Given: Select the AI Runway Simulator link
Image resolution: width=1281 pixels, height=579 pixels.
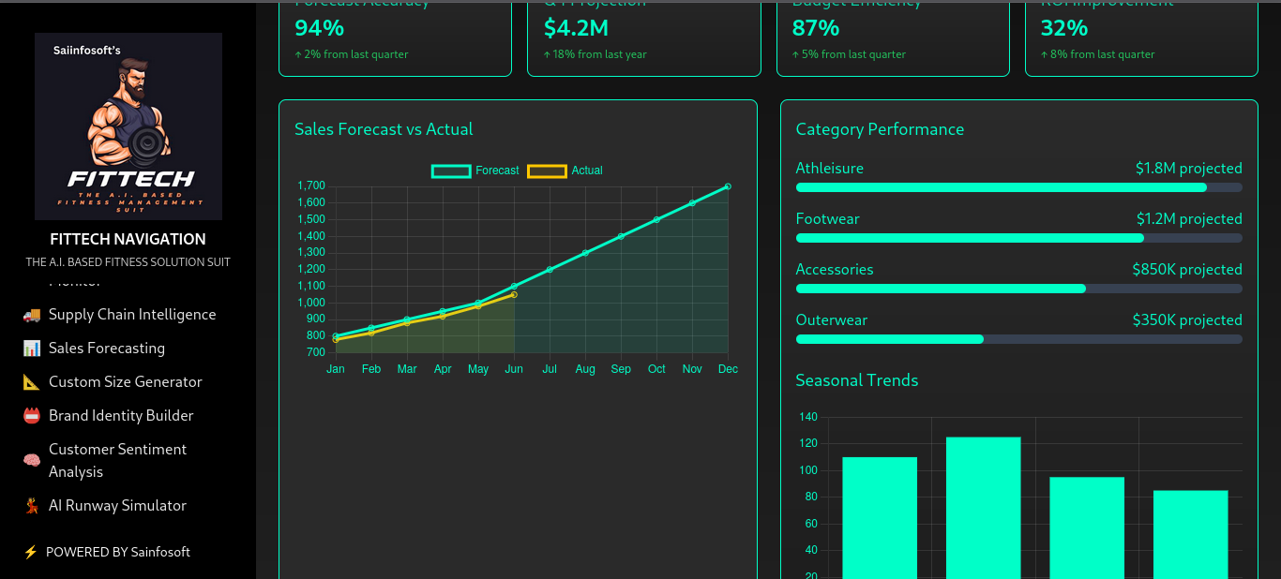Looking at the screenshot, I should pos(117,506).
